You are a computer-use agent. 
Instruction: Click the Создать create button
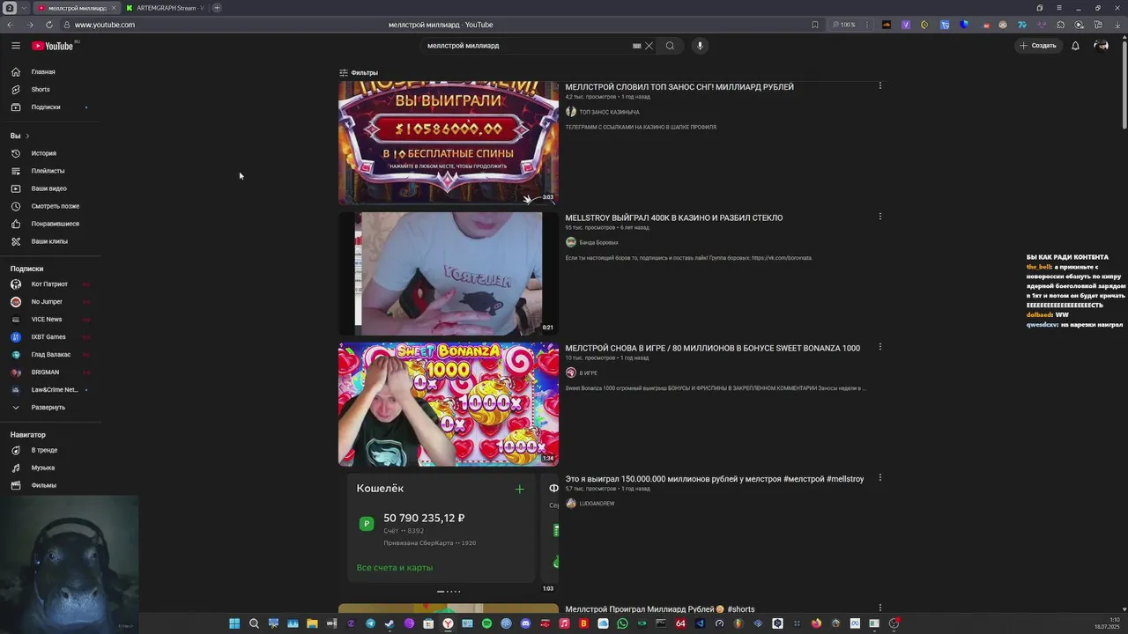[1038, 46]
